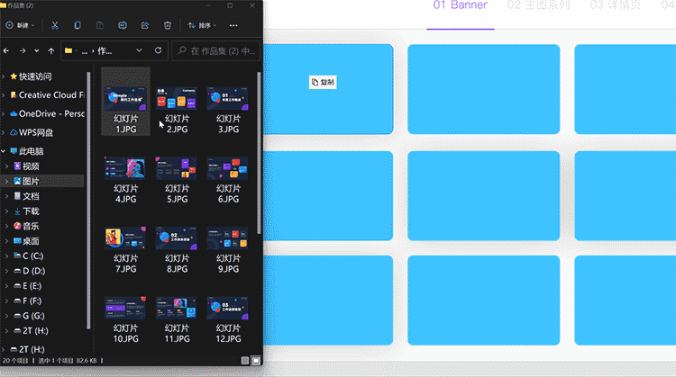The width and height of the screenshot is (676, 377).
Task: Click the Rename icon in toolbar
Action: click(123, 25)
